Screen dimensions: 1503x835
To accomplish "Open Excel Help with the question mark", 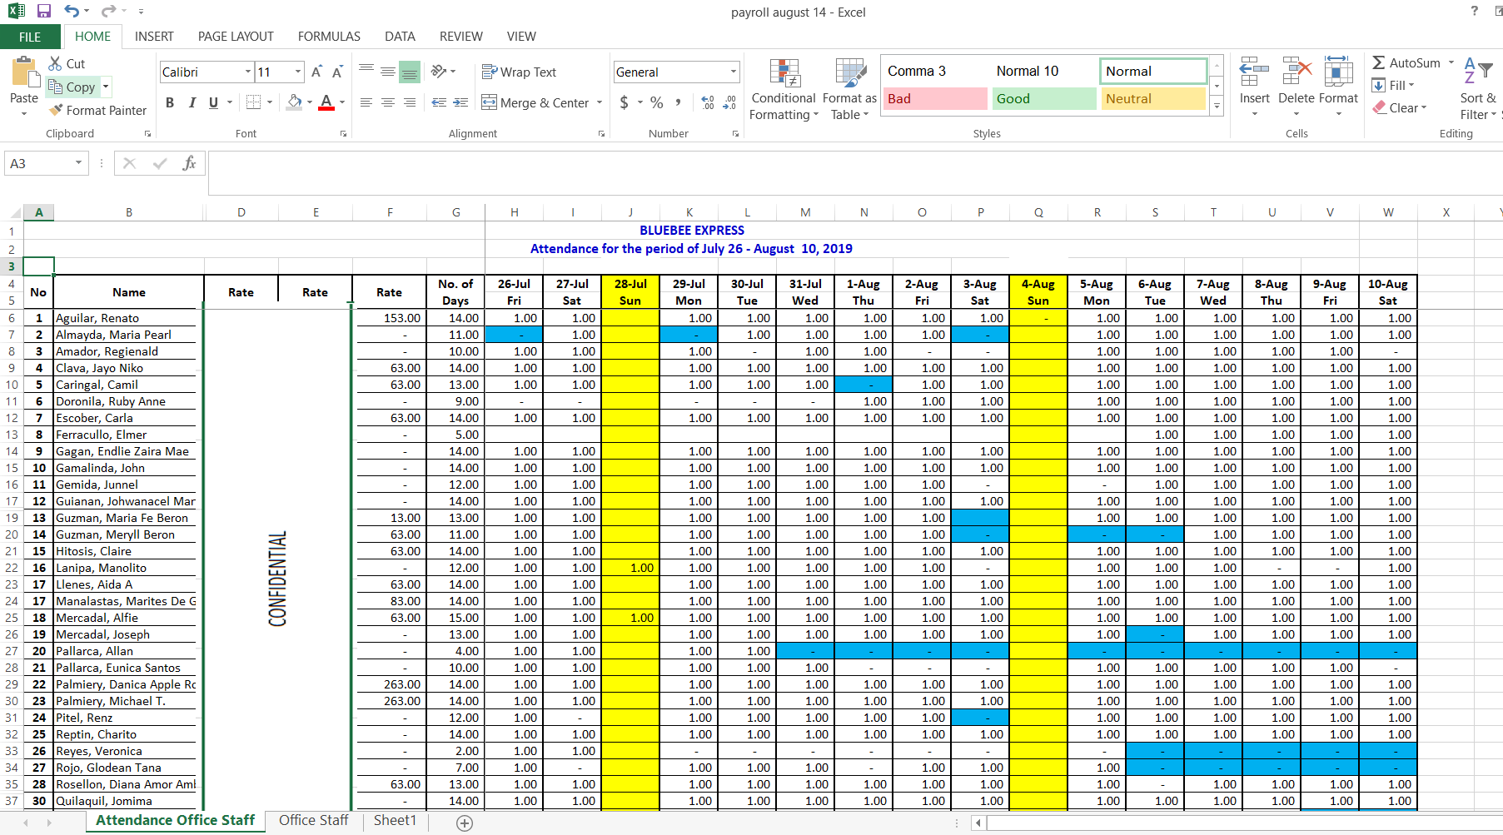I will coord(1475,11).
